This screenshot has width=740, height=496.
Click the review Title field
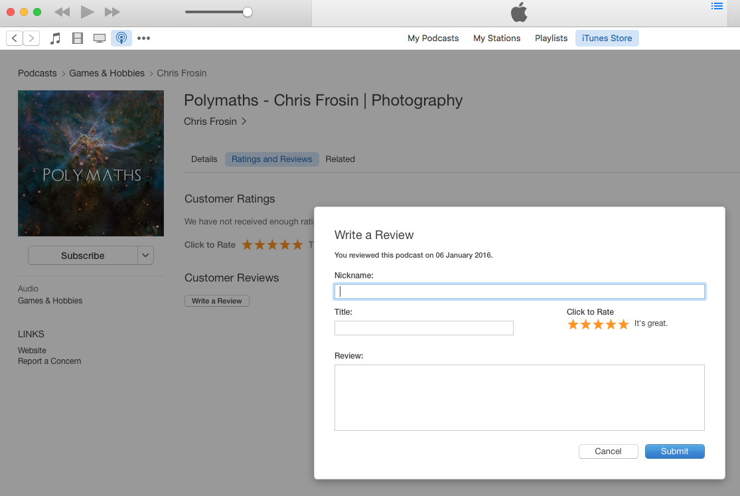coord(424,328)
